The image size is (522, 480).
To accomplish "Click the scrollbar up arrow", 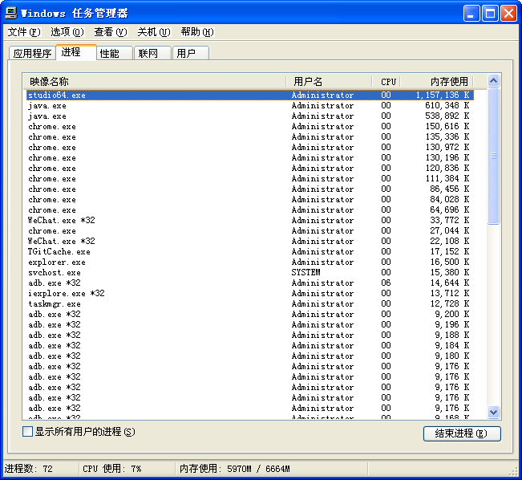I will coord(493,80).
